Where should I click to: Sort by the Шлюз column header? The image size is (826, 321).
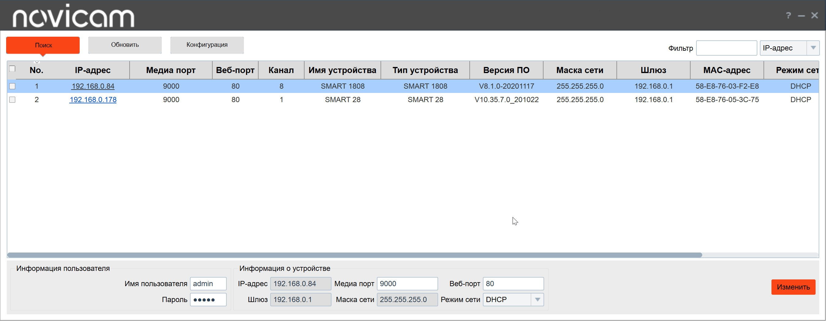653,70
